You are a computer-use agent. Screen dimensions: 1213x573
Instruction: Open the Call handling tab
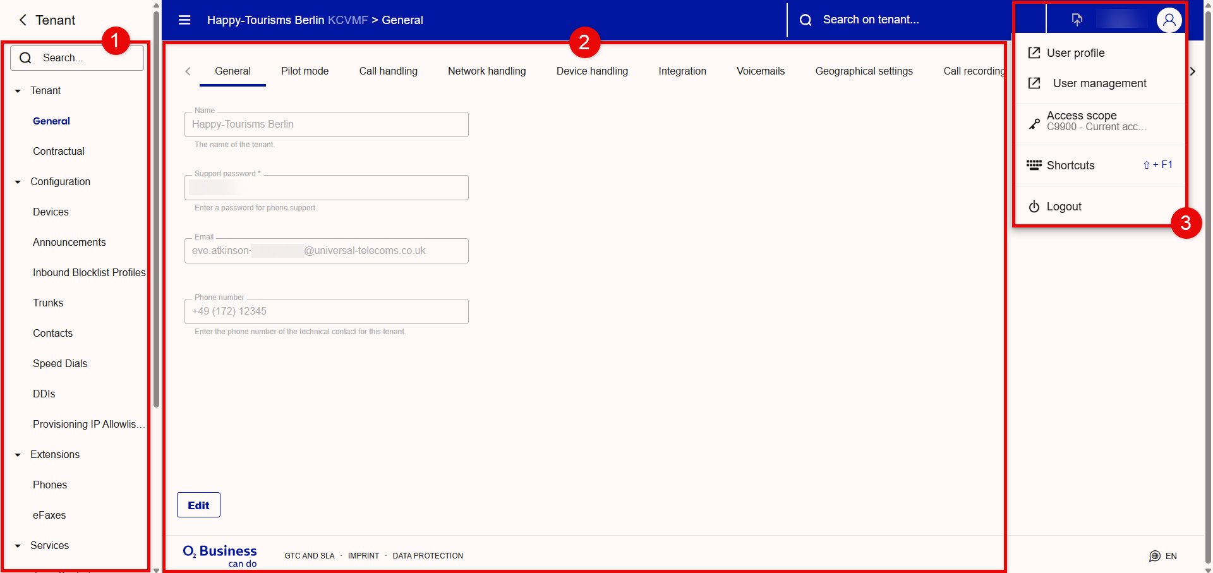[x=388, y=71]
